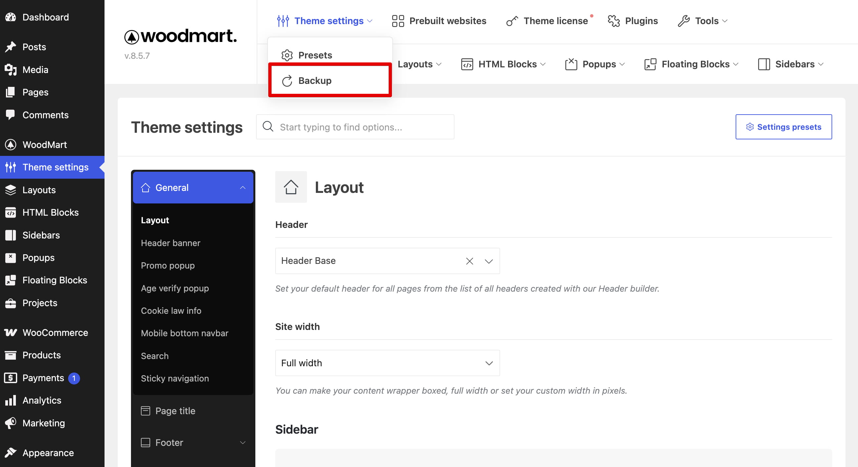Click the Payments notification badge
Image resolution: width=858 pixels, height=467 pixels.
tap(74, 378)
